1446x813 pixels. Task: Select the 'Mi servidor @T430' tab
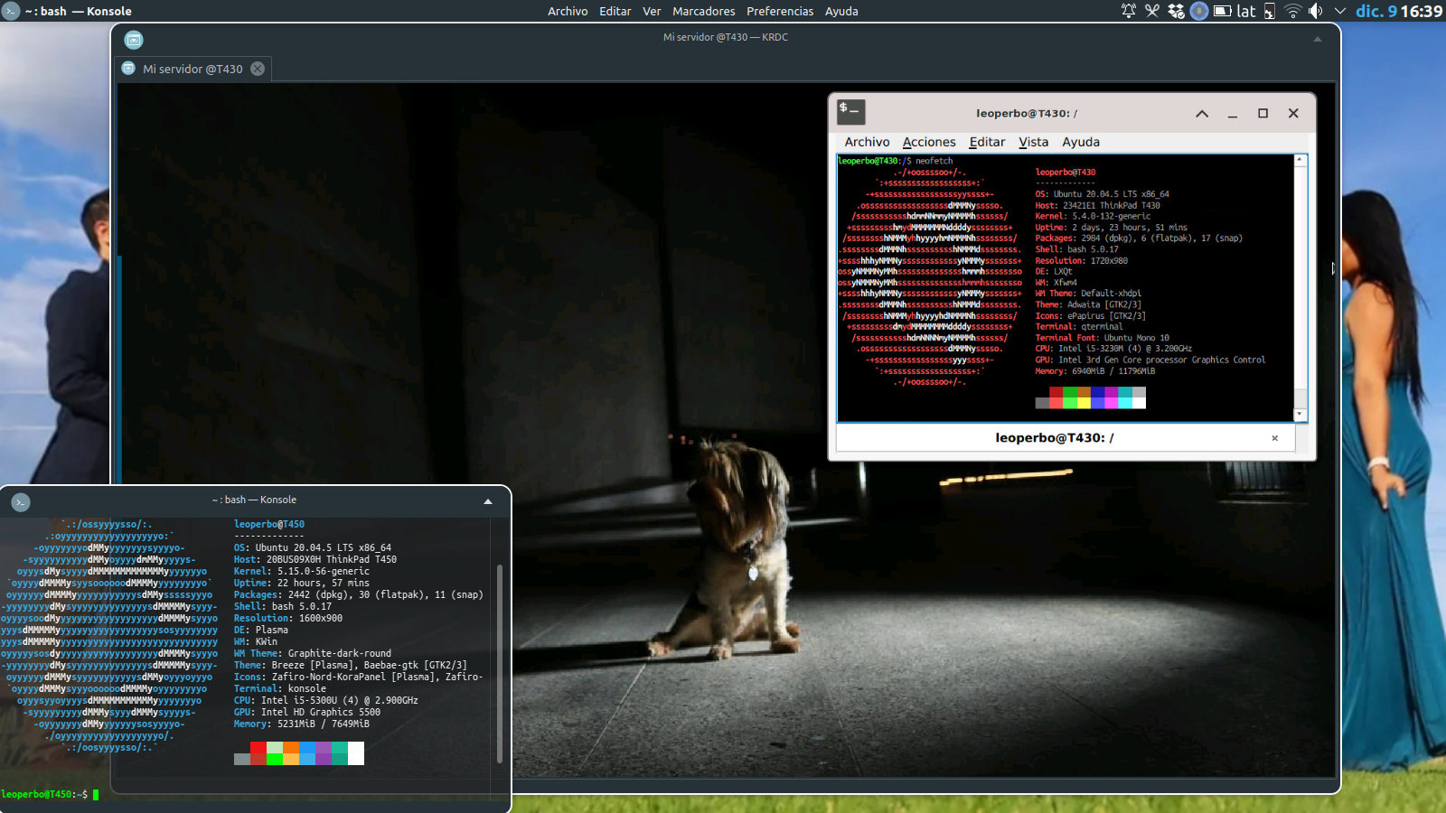pos(192,69)
